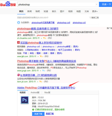Screen dimensions: 112x116
Task: Click the red JD icon
Action: click(18, 42)
